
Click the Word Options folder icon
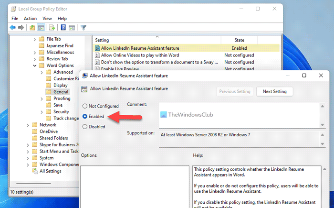tap(42, 66)
